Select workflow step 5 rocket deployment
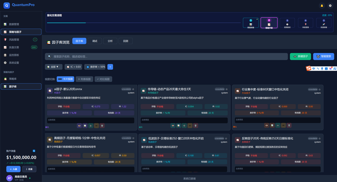Screen dimensions: 337x182 pos(324,23)
